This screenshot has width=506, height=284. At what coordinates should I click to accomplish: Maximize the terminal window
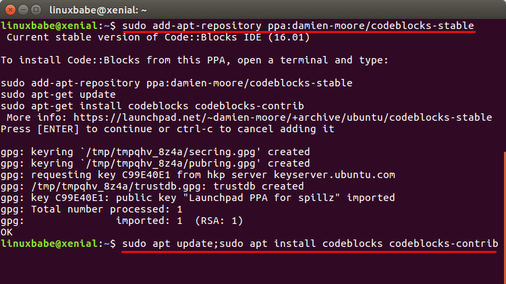pos(36,9)
